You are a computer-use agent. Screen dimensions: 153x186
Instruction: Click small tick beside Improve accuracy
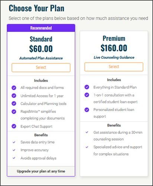[x=14, y=150]
